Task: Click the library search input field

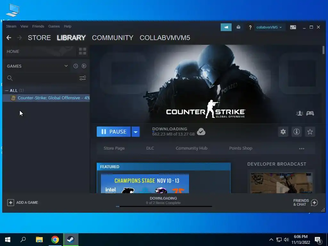Action: 45,78
